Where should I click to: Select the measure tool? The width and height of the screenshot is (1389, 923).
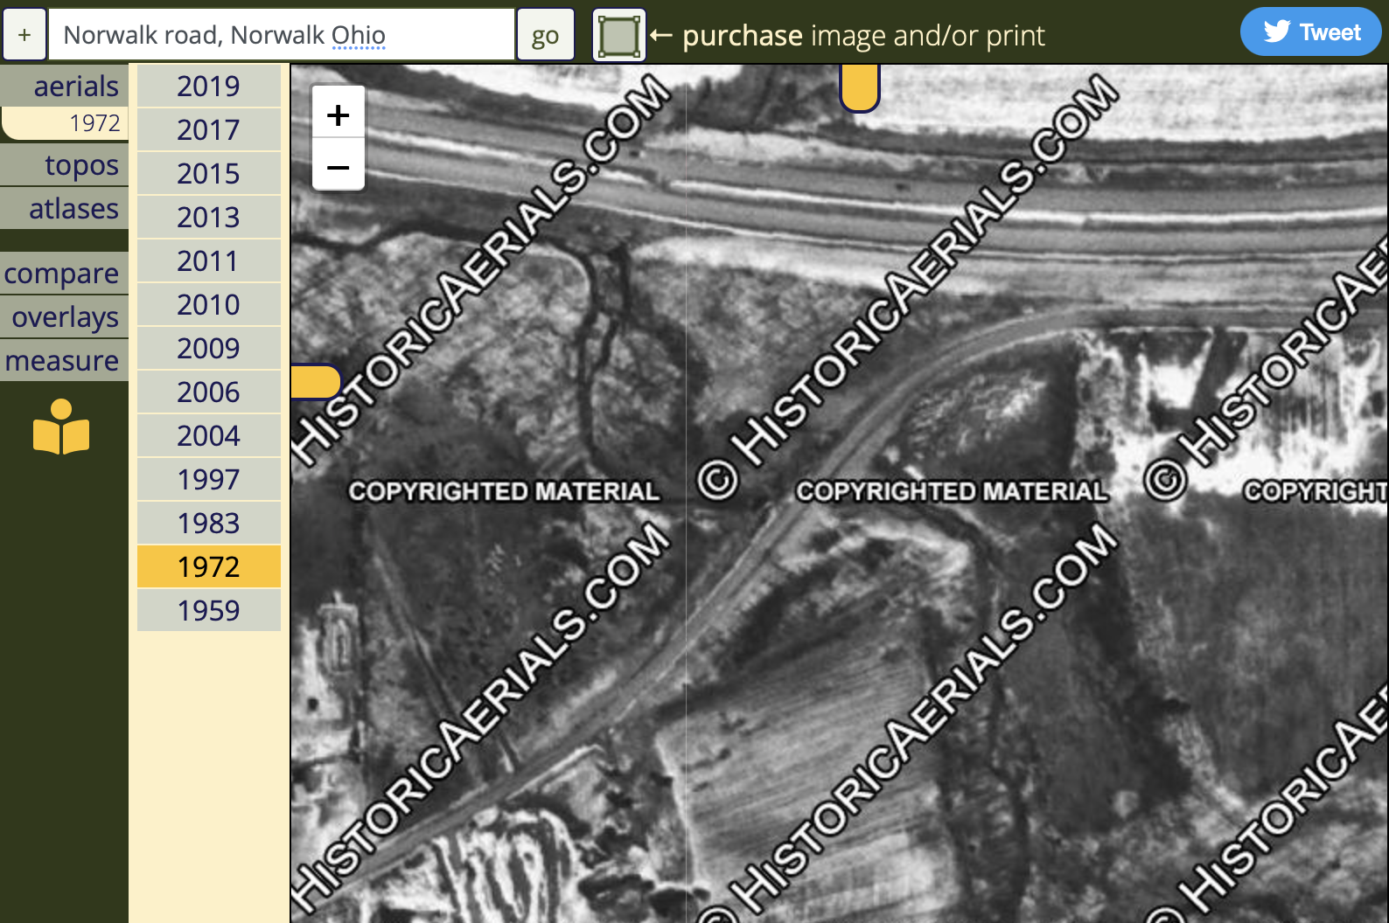coord(65,360)
